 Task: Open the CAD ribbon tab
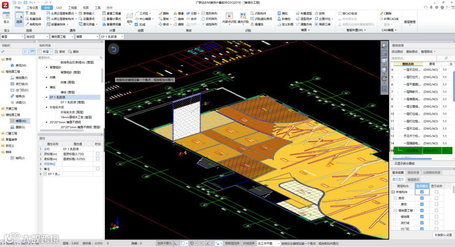click(59, 8)
